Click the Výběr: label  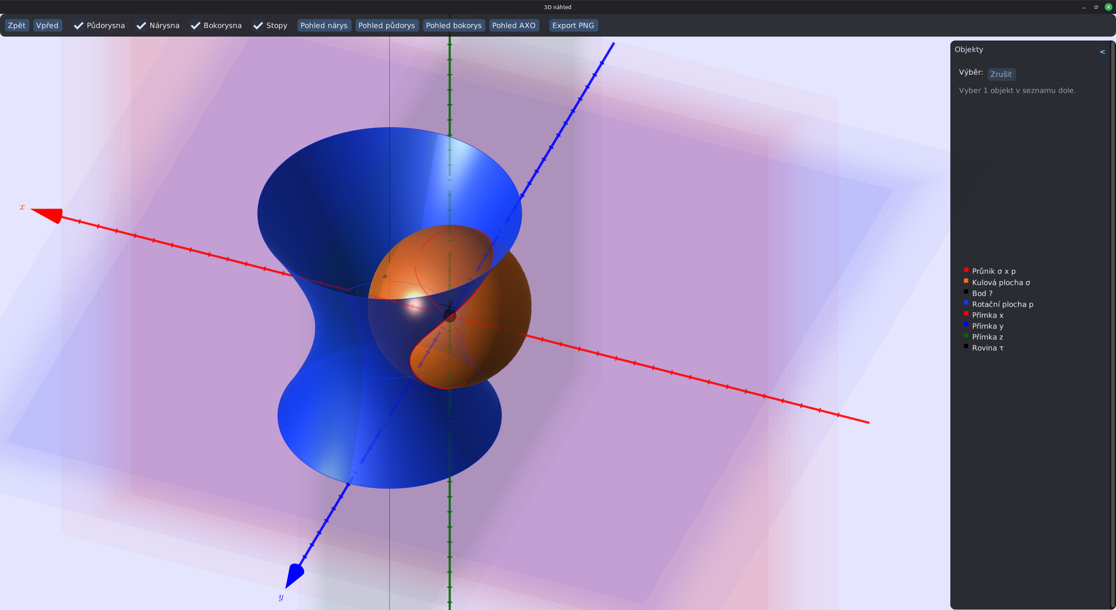971,73
